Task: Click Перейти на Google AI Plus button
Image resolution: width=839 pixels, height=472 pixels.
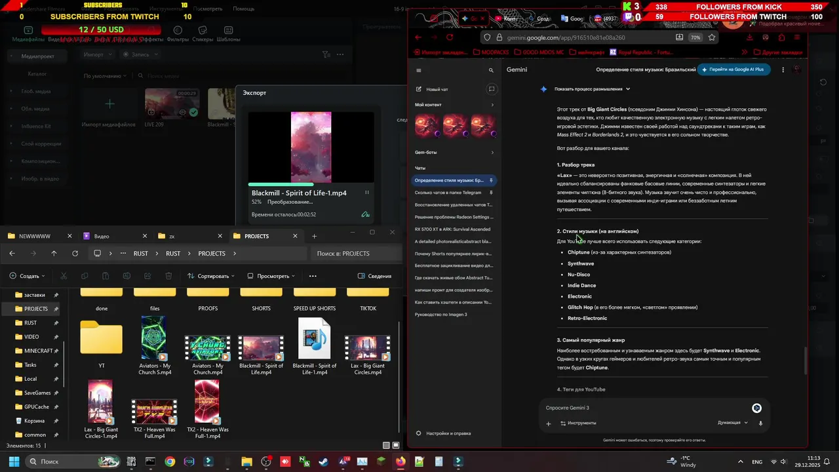Action: pyautogui.click(x=733, y=69)
